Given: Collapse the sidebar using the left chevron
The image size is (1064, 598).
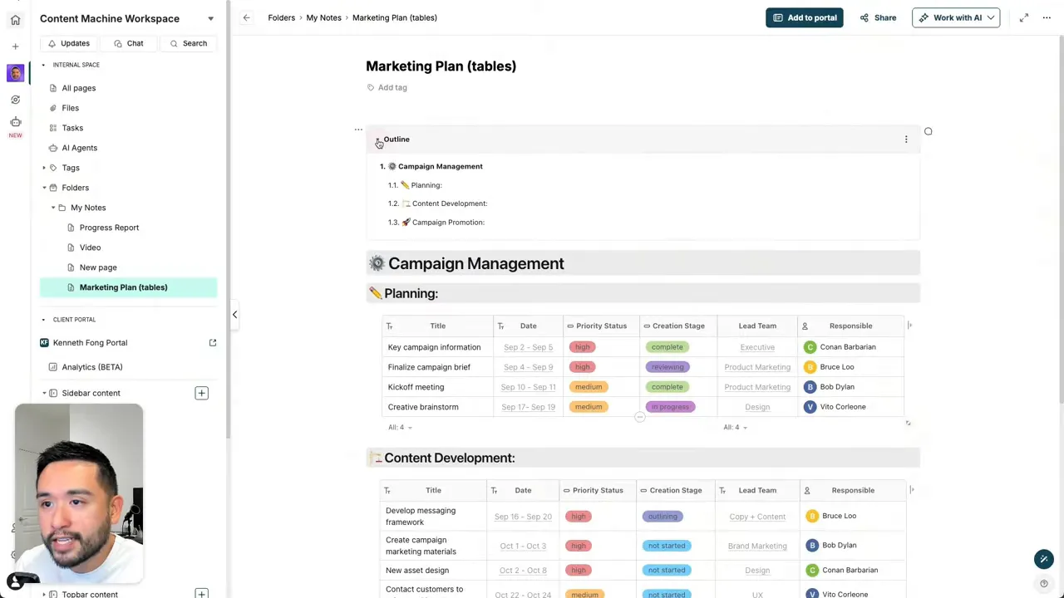Looking at the screenshot, I should coord(234,314).
